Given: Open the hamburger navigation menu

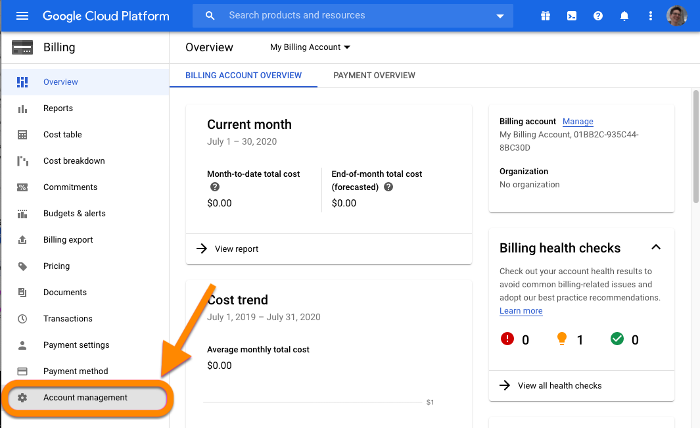Looking at the screenshot, I should pyautogui.click(x=22, y=16).
